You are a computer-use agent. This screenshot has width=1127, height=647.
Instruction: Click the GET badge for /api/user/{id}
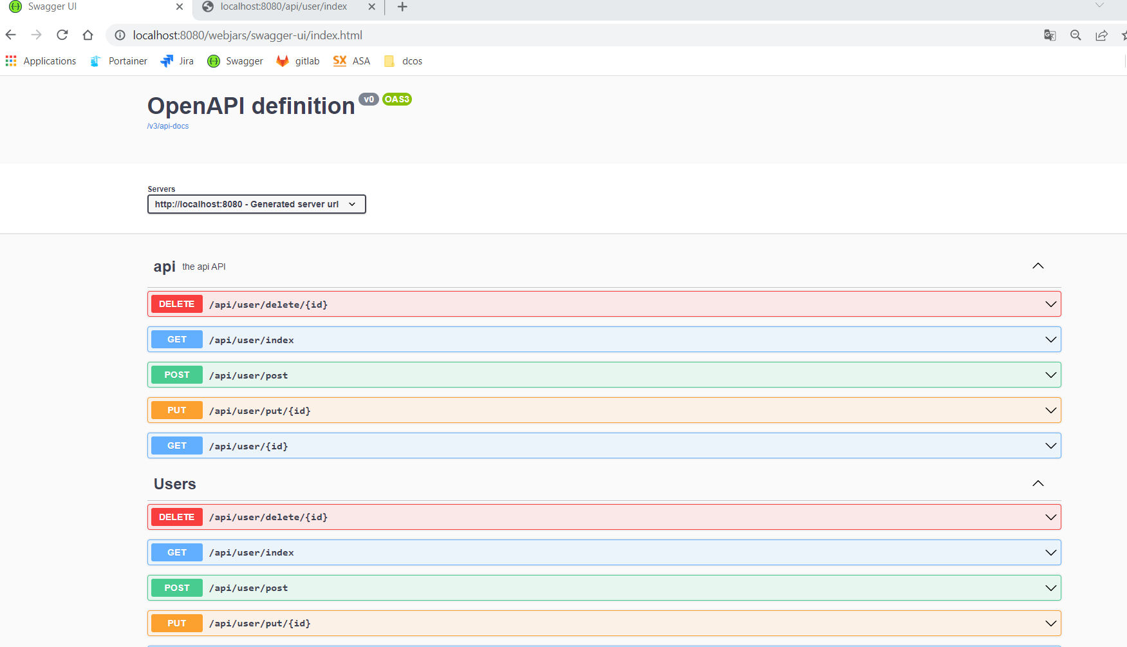(177, 445)
